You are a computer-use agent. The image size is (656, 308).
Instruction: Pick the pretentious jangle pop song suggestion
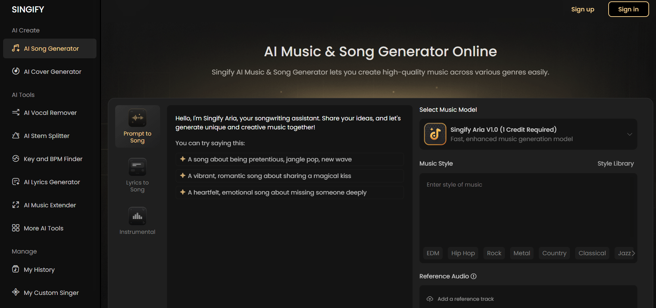(289, 159)
